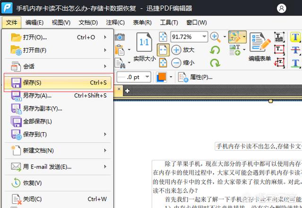Expand 打开自(F) submenu arrow

105,50
